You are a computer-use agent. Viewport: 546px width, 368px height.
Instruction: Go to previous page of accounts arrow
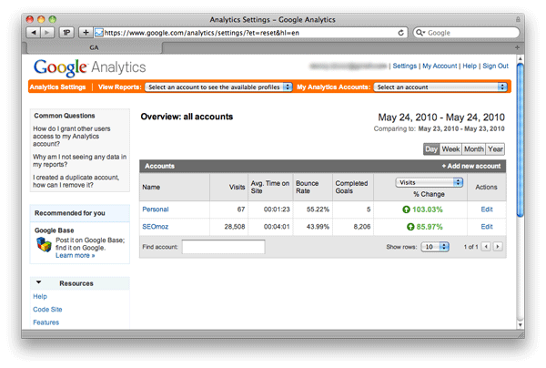[x=486, y=247]
